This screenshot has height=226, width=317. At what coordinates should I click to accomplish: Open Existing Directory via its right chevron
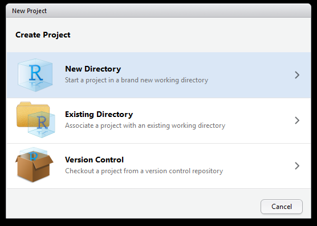click(297, 120)
